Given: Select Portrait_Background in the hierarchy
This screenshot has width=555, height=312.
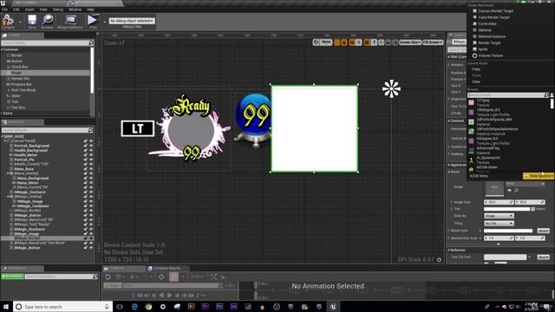Looking at the screenshot, I should tap(32, 146).
